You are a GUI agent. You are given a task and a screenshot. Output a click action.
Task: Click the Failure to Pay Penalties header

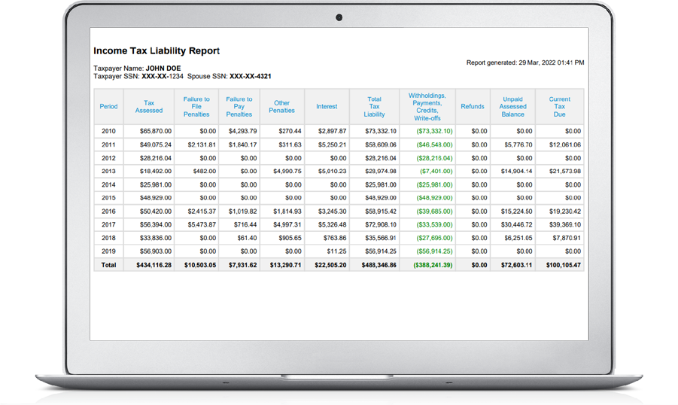coord(239,106)
